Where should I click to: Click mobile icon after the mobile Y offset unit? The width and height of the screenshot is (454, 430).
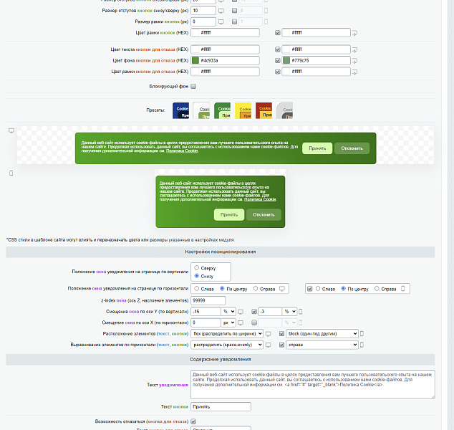[x=301, y=312]
